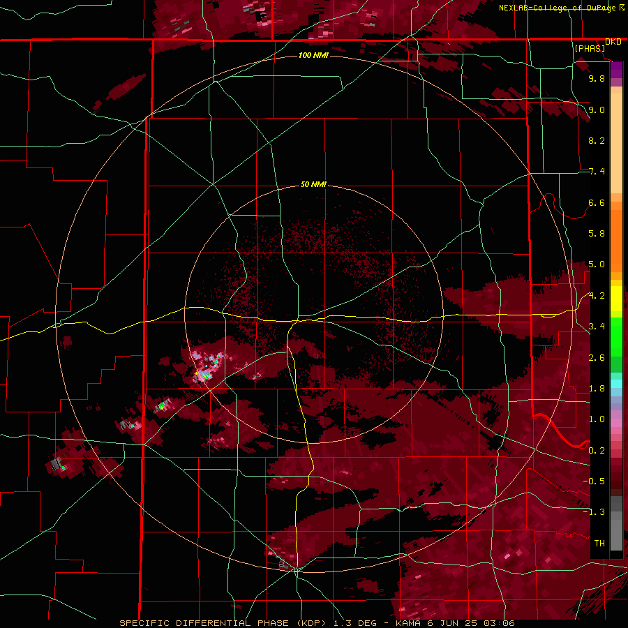Click the 9.0 scale value
628x628 pixels.
[x=597, y=110]
